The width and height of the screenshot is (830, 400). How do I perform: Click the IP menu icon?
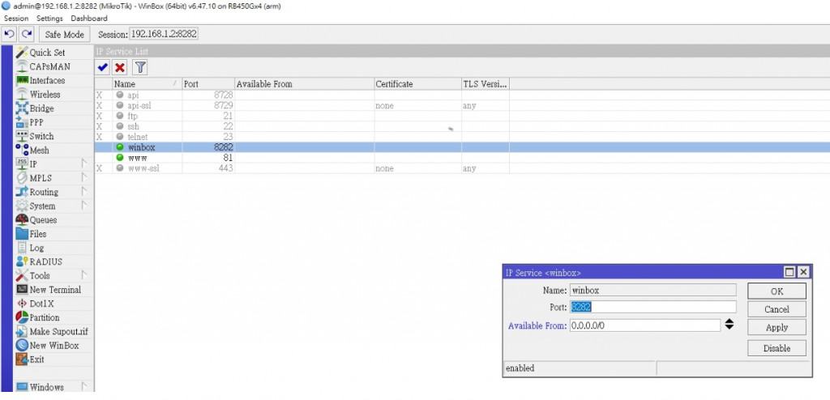click(x=22, y=164)
